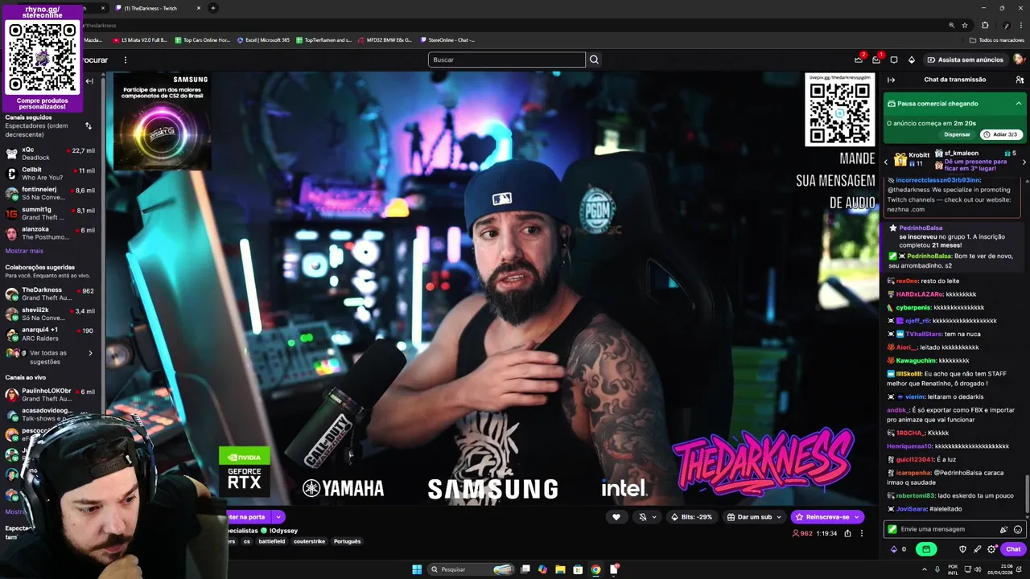
Task: Select the Português stream tag
Action: (x=348, y=541)
